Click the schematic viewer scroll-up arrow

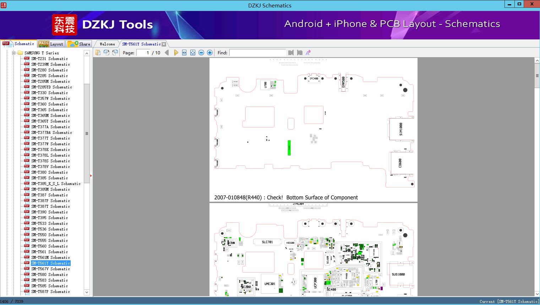coord(537,61)
